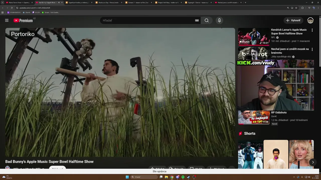The width and height of the screenshot is (321, 180).
Task: Open the man in white shirt Short
Action: coord(276,154)
